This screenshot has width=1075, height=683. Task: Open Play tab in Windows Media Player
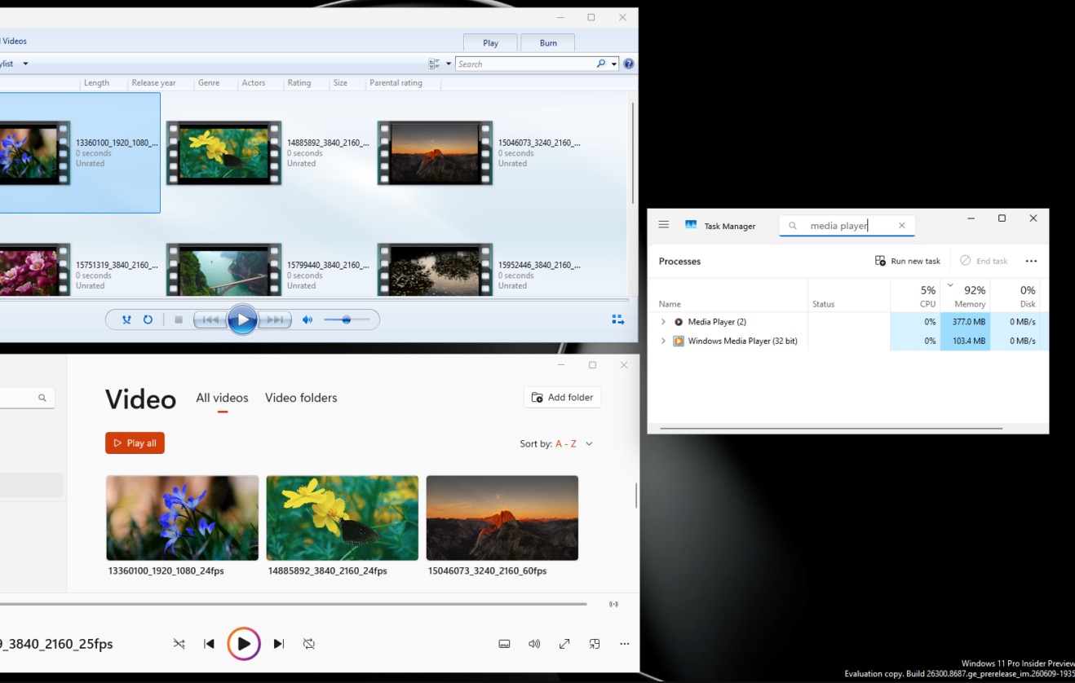tap(490, 43)
